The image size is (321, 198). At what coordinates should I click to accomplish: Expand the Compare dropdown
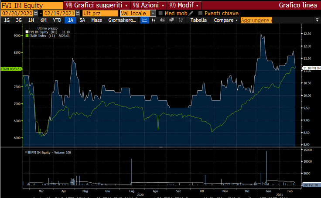click(x=225, y=20)
